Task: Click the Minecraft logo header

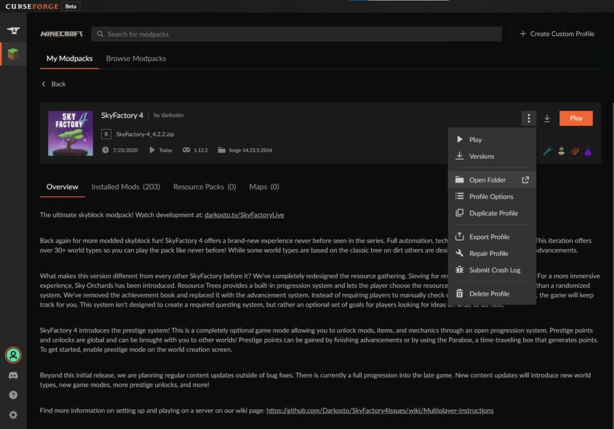Action: (62, 34)
